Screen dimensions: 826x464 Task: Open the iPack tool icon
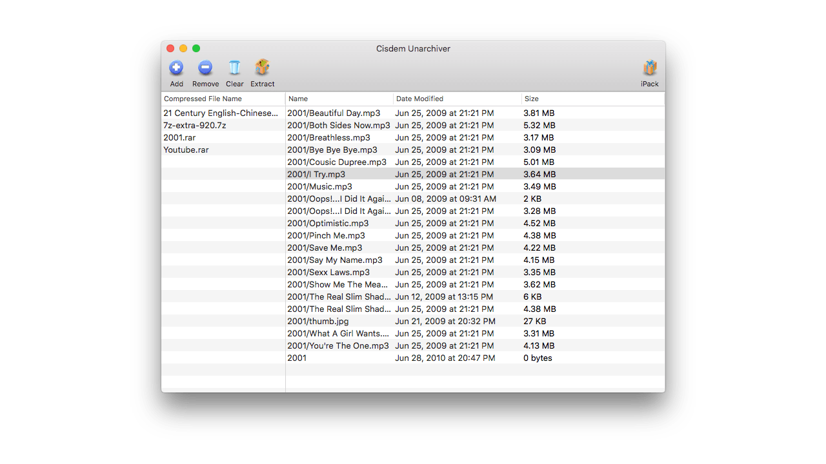point(650,68)
